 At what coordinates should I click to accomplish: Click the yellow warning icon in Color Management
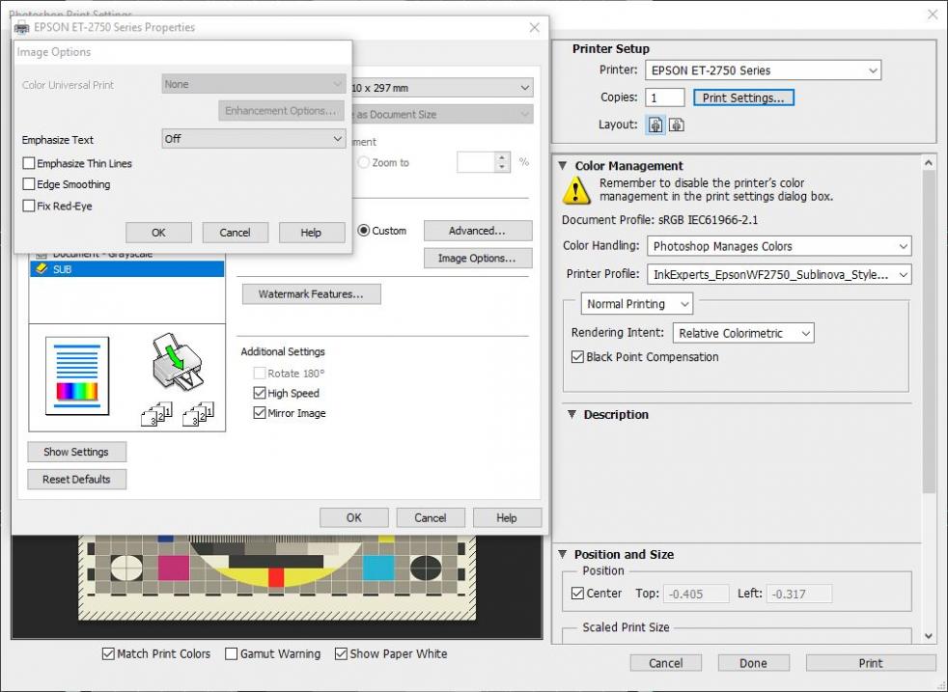click(x=576, y=190)
